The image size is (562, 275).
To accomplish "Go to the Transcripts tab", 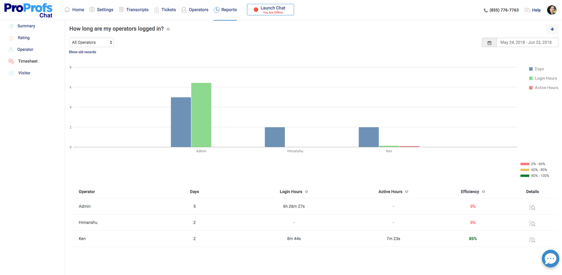I will point(134,10).
